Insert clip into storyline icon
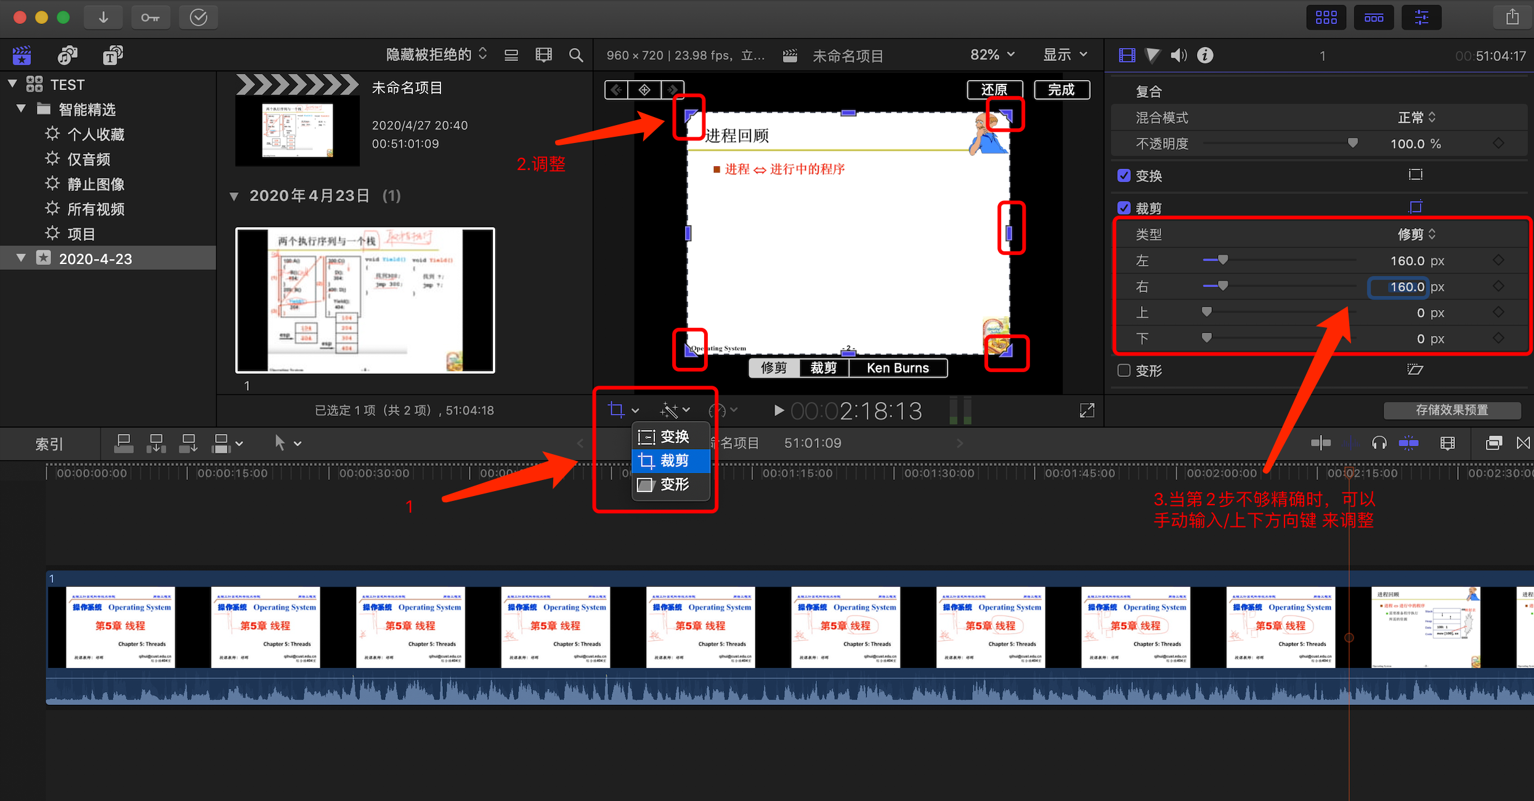This screenshot has height=801, width=1534. coord(156,444)
